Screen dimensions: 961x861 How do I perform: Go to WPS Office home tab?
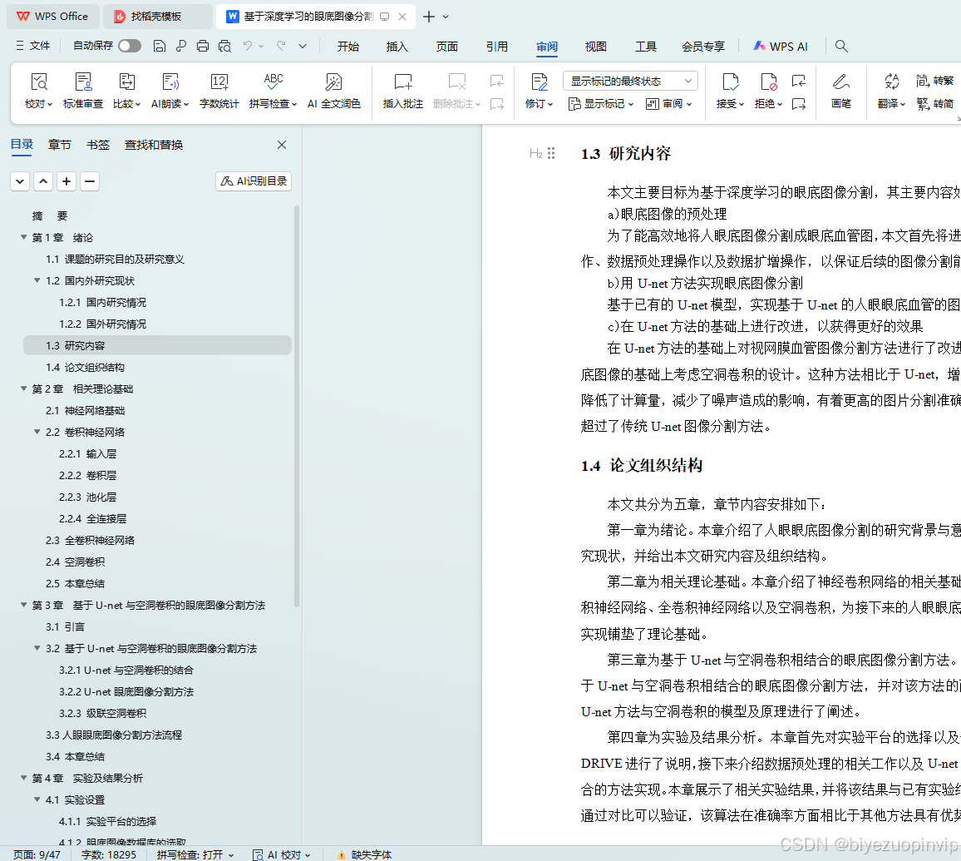(x=52, y=17)
